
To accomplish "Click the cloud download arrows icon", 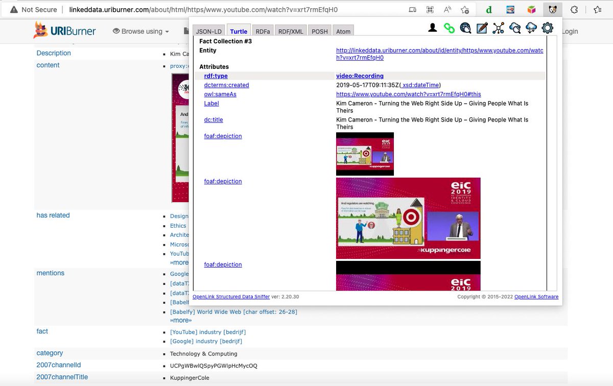I will click(x=531, y=28).
